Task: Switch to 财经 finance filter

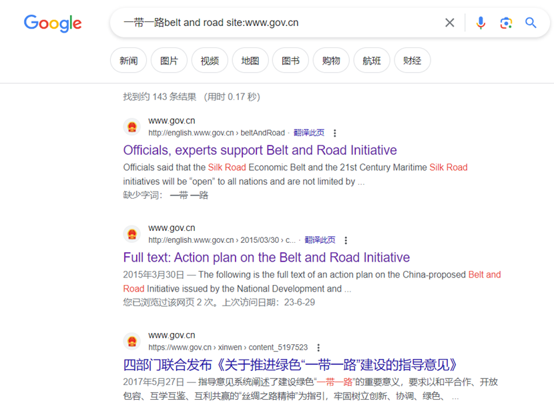Action: pos(412,61)
